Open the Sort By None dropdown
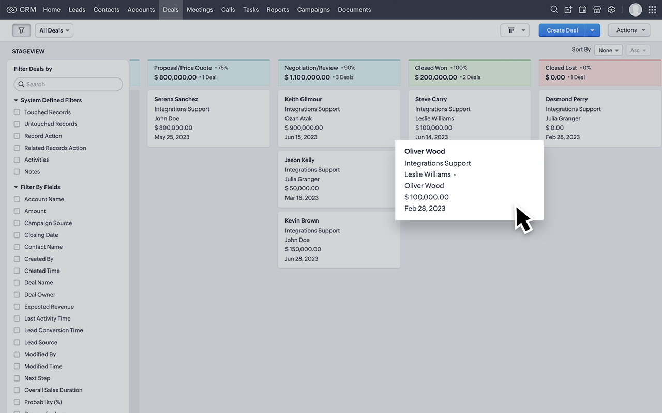The image size is (662, 413). tap(608, 50)
